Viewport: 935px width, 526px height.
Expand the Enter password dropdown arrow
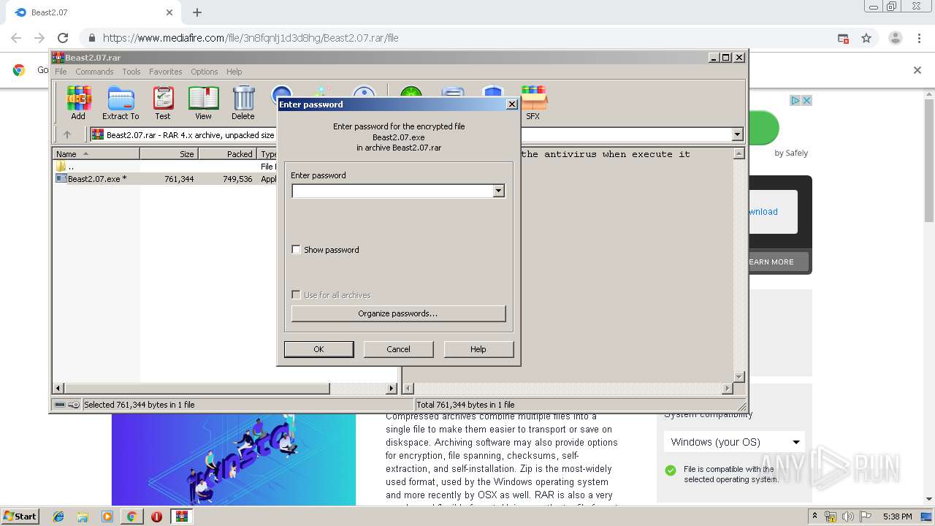pos(498,191)
